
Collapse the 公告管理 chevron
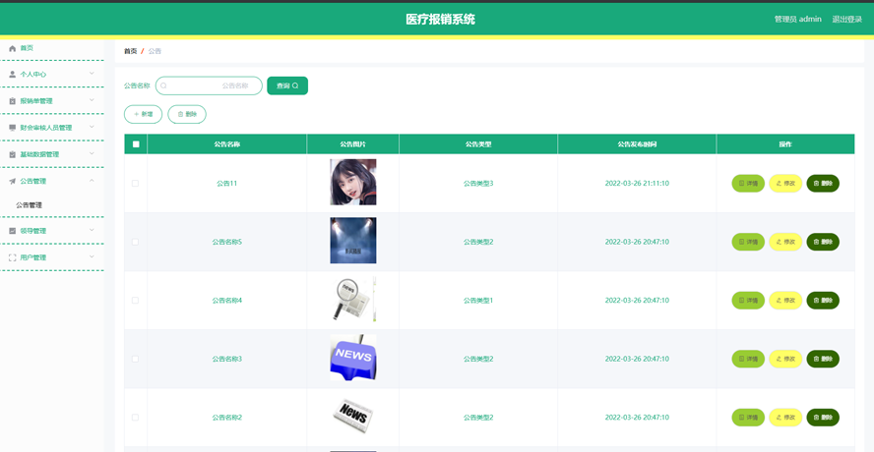coord(92,181)
